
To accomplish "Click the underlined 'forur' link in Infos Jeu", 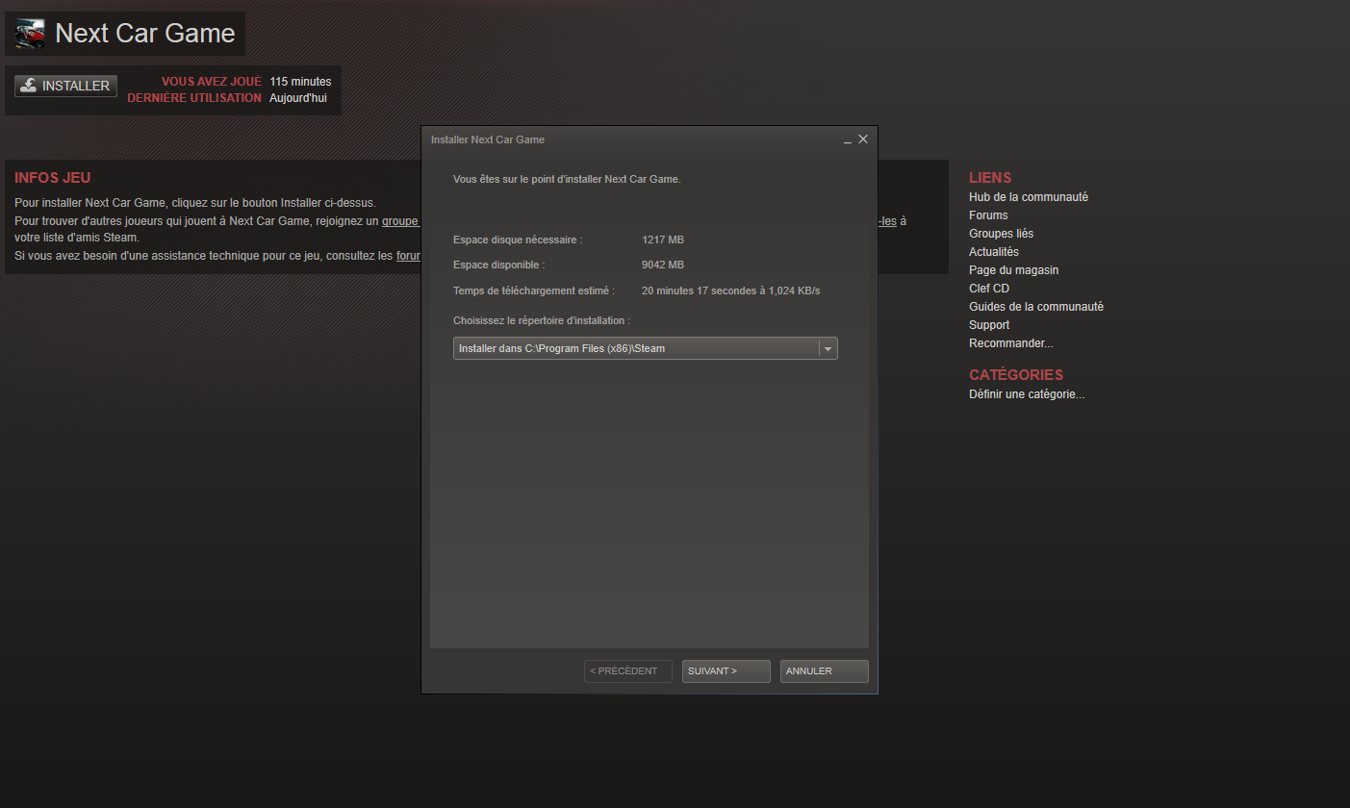I will pos(408,256).
